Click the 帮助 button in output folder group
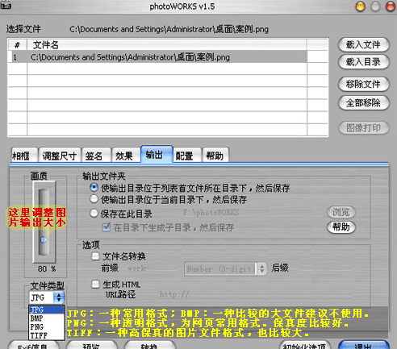 coord(341,227)
